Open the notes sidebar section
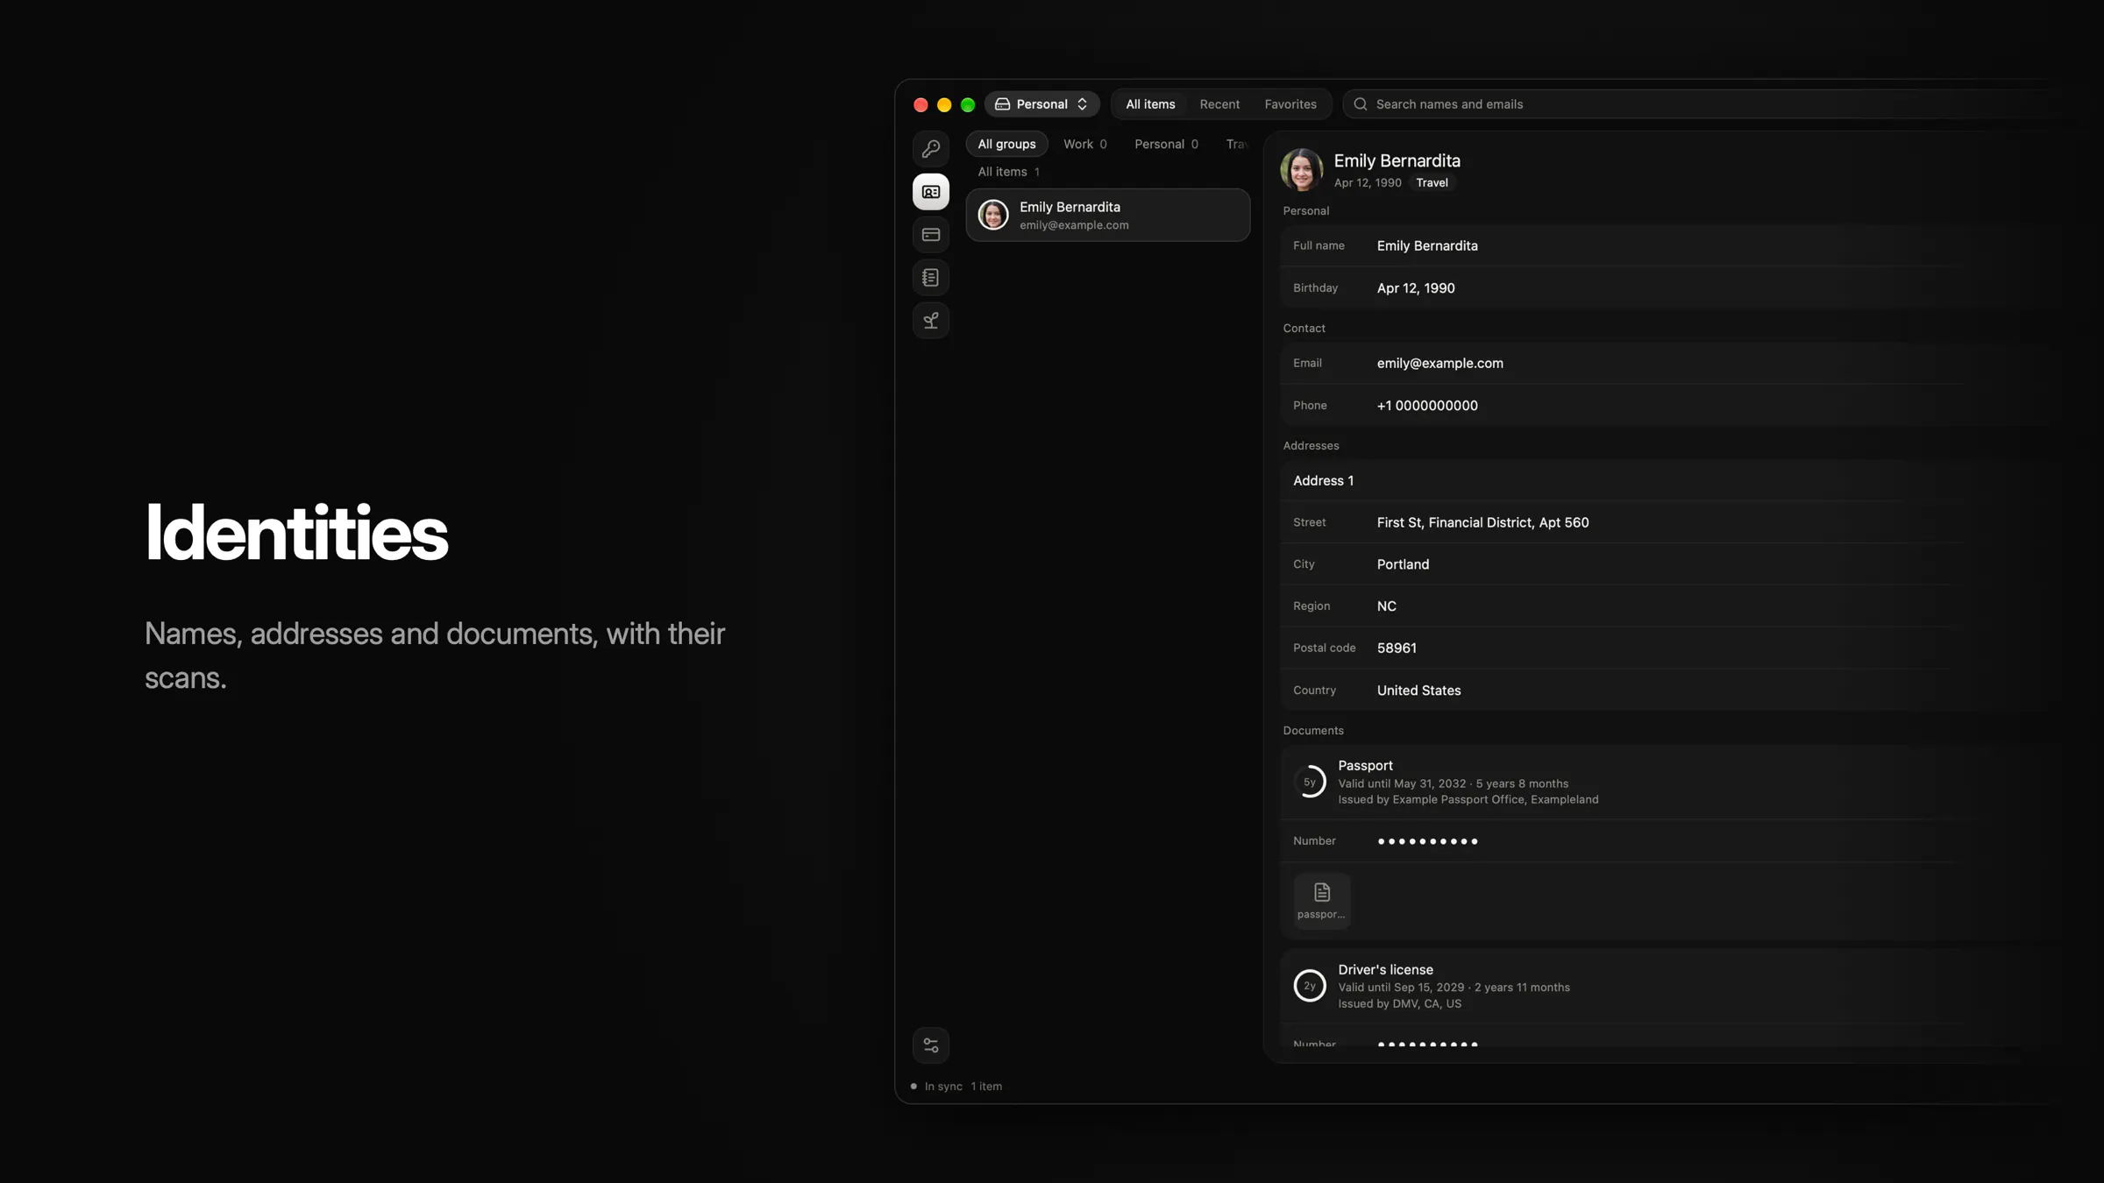Image resolution: width=2104 pixels, height=1183 pixels. [x=930, y=278]
